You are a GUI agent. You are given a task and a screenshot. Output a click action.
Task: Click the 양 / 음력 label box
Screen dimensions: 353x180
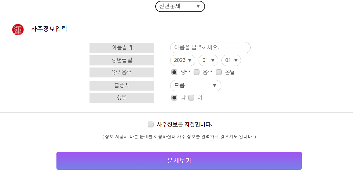(x=122, y=72)
